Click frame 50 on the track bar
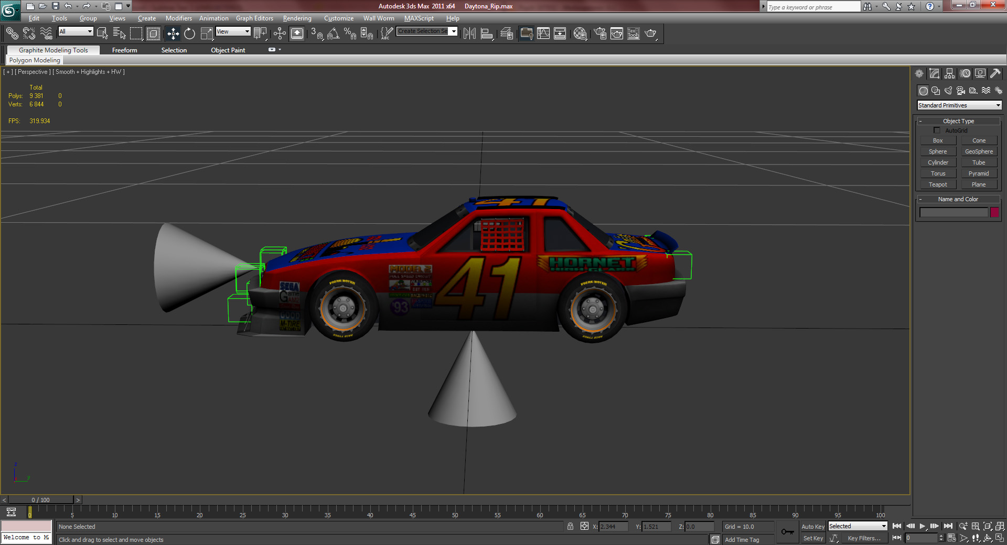Image resolution: width=1007 pixels, height=545 pixels. click(x=455, y=511)
